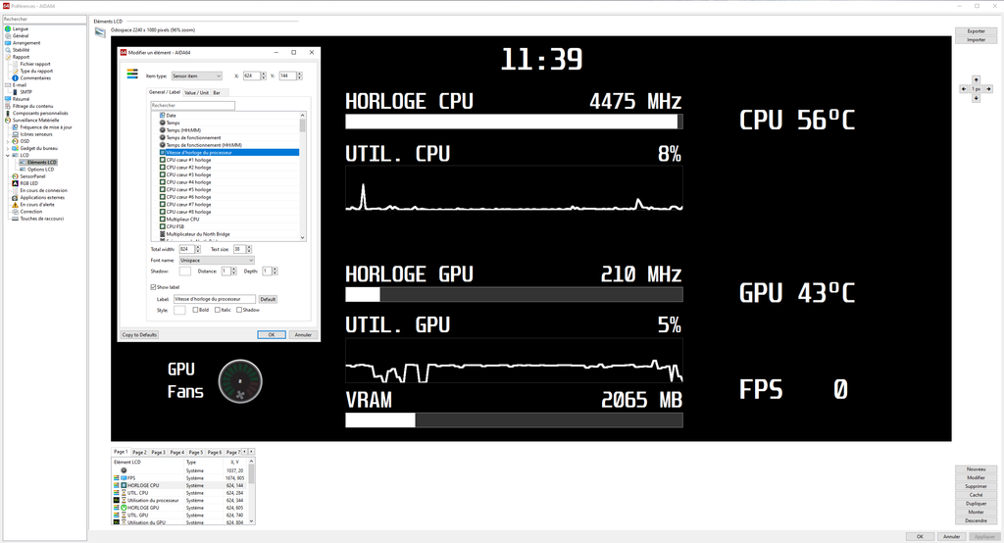Select Utilisation du processeur graph item
The height and width of the screenshot is (543, 1004).
click(x=182, y=501)
